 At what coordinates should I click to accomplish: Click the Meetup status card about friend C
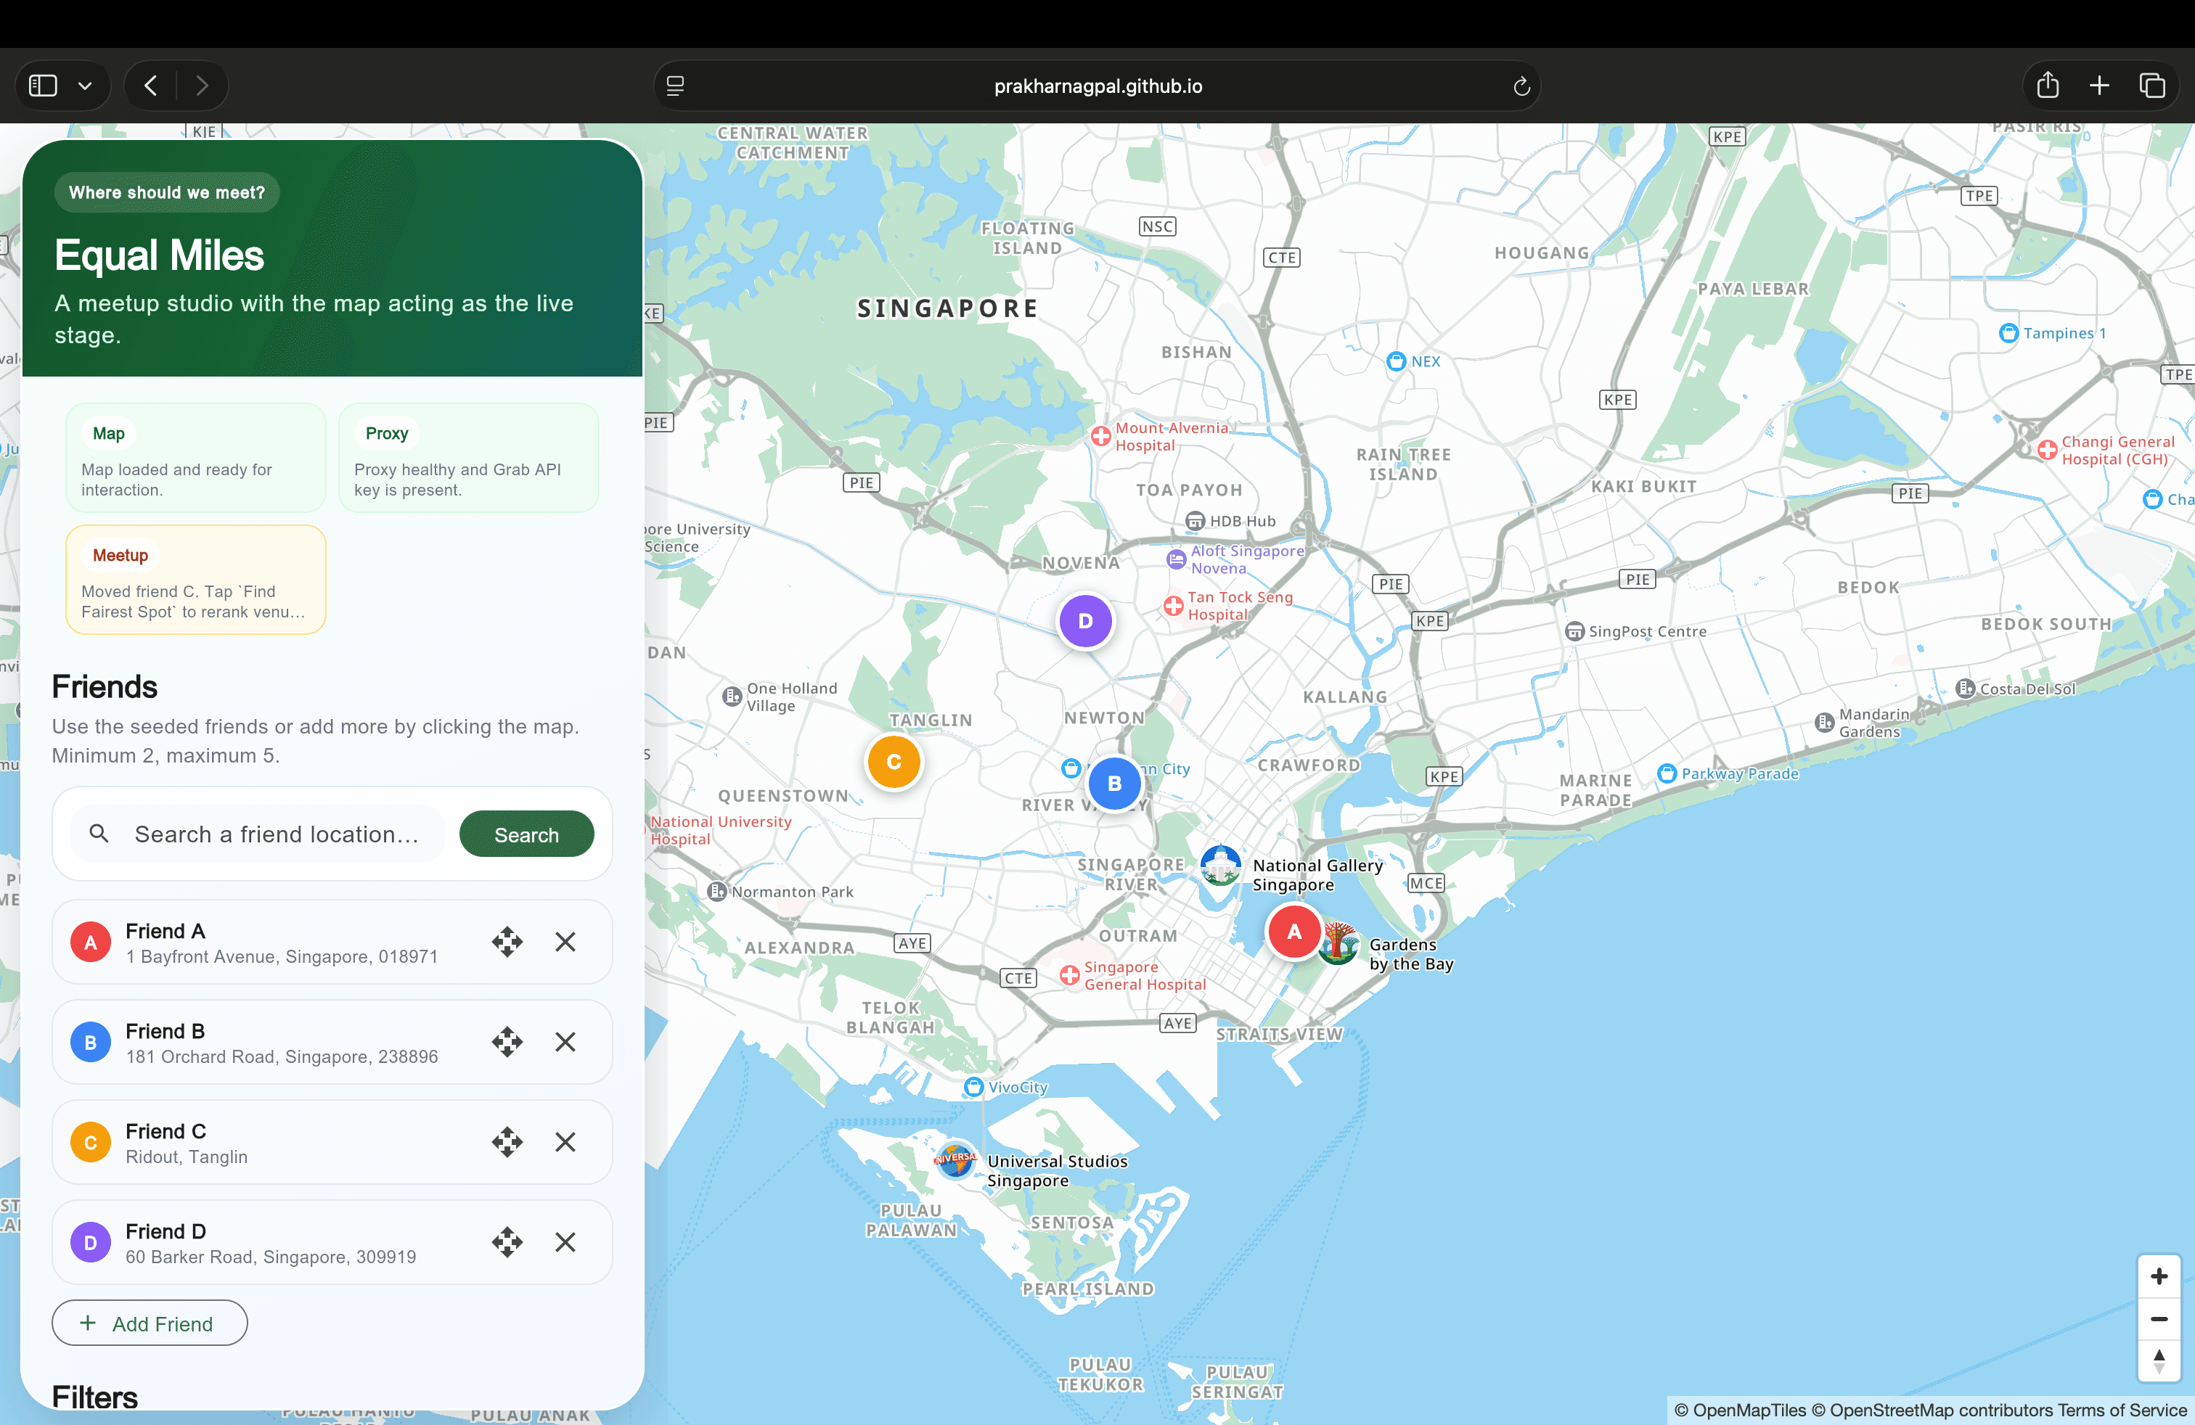click(195, 580)
